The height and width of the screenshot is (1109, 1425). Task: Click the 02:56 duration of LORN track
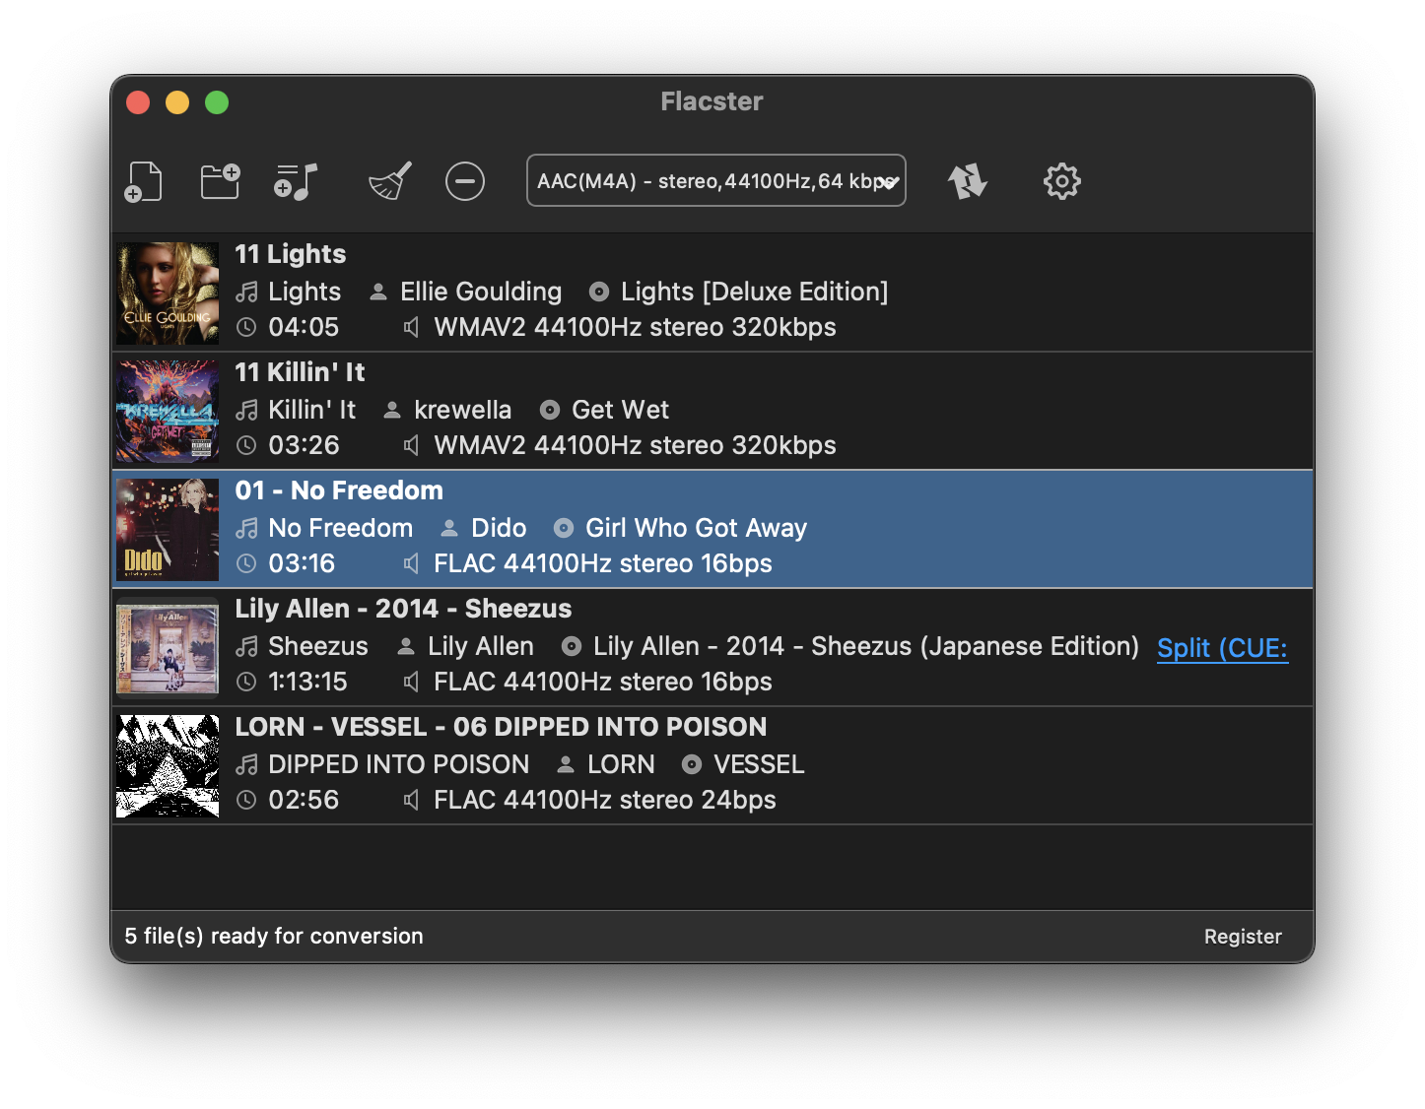click(304, 800)
